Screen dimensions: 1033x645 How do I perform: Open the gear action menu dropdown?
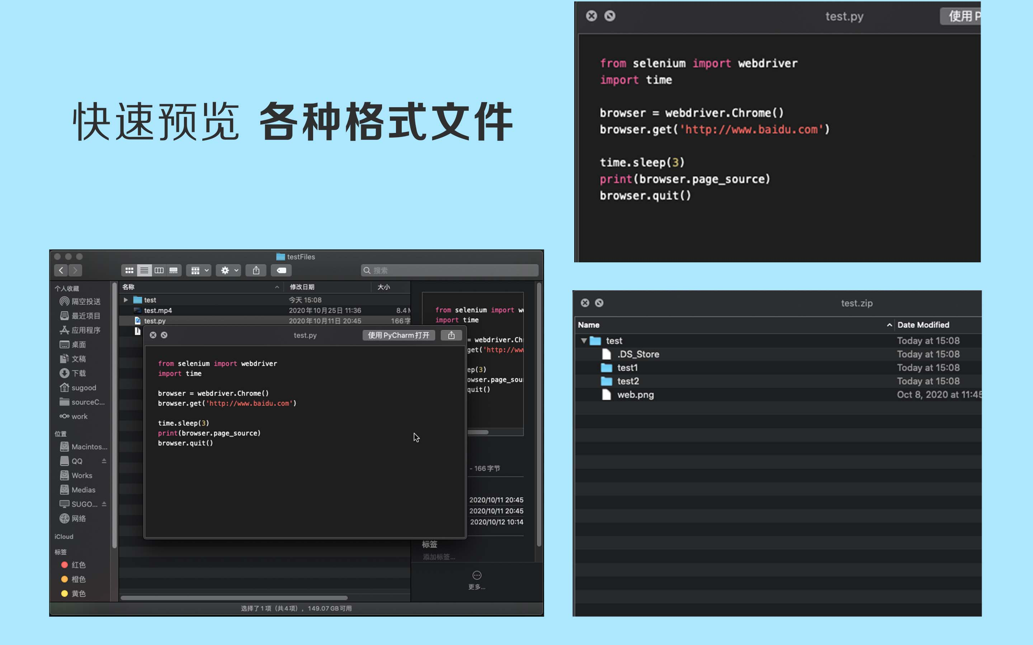pyautogui.click(x=228, y=271)
